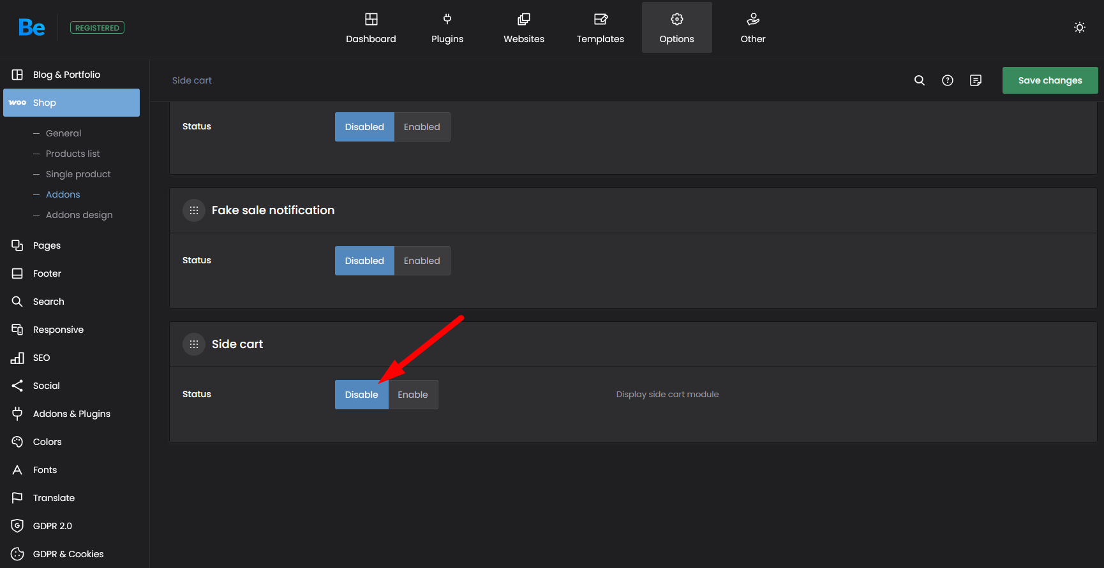The width and height of the screenshot is (1104, 568).
Task: Toggle the light/dark theme sun icon
Action: (x=1079, y=27)
